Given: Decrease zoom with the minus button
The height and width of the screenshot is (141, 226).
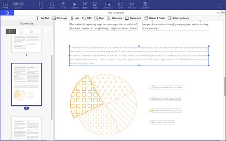Looking at the screenshot, I should tap(27, 4).
